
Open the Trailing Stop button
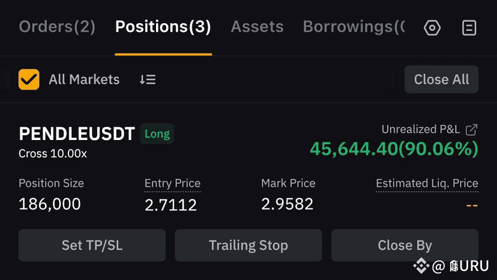[x=248, y=245]
